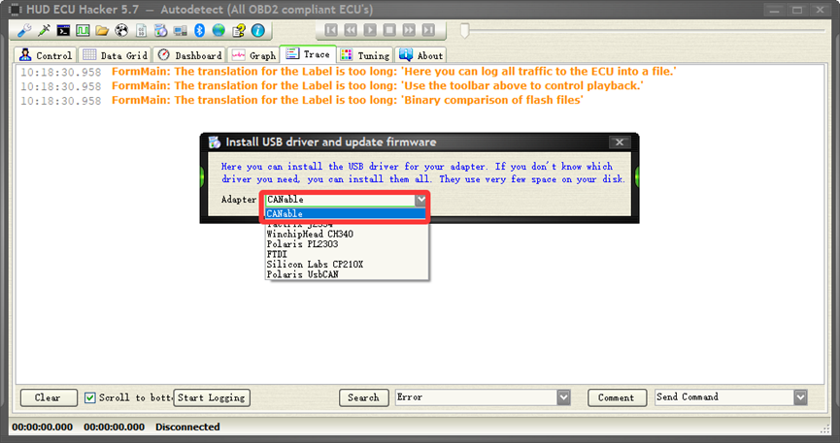The height and width of the screenshot is (443, 840).
Task: Click the Comment button
Action: 617,397
